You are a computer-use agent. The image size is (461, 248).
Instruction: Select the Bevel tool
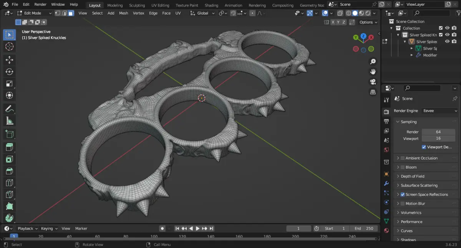[x=10, y=171]
